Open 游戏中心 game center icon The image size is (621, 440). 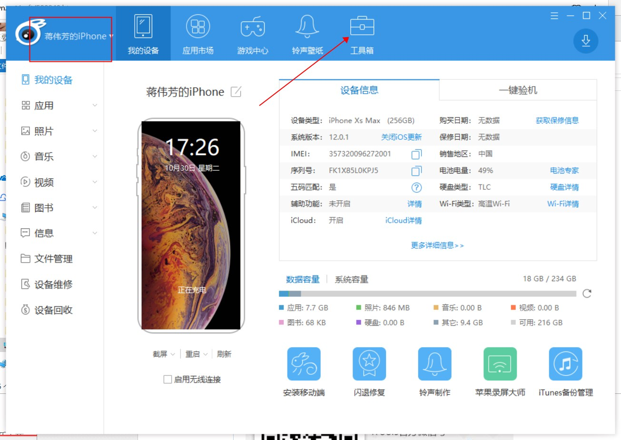click(x=253, y=27)
